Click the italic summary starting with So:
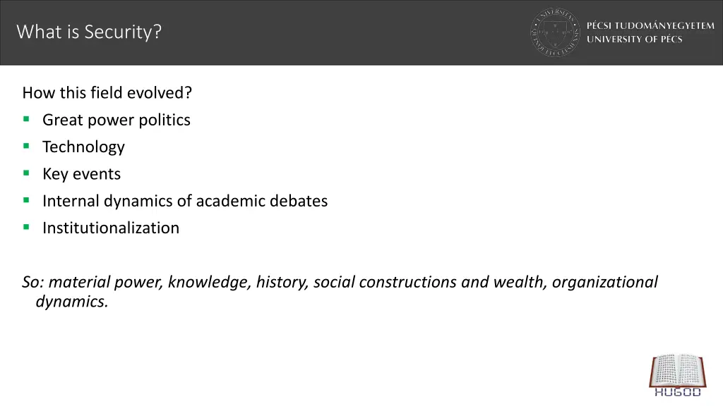Image resolution: width=723 pixels, height=406 pixels. tap(340, 291)
